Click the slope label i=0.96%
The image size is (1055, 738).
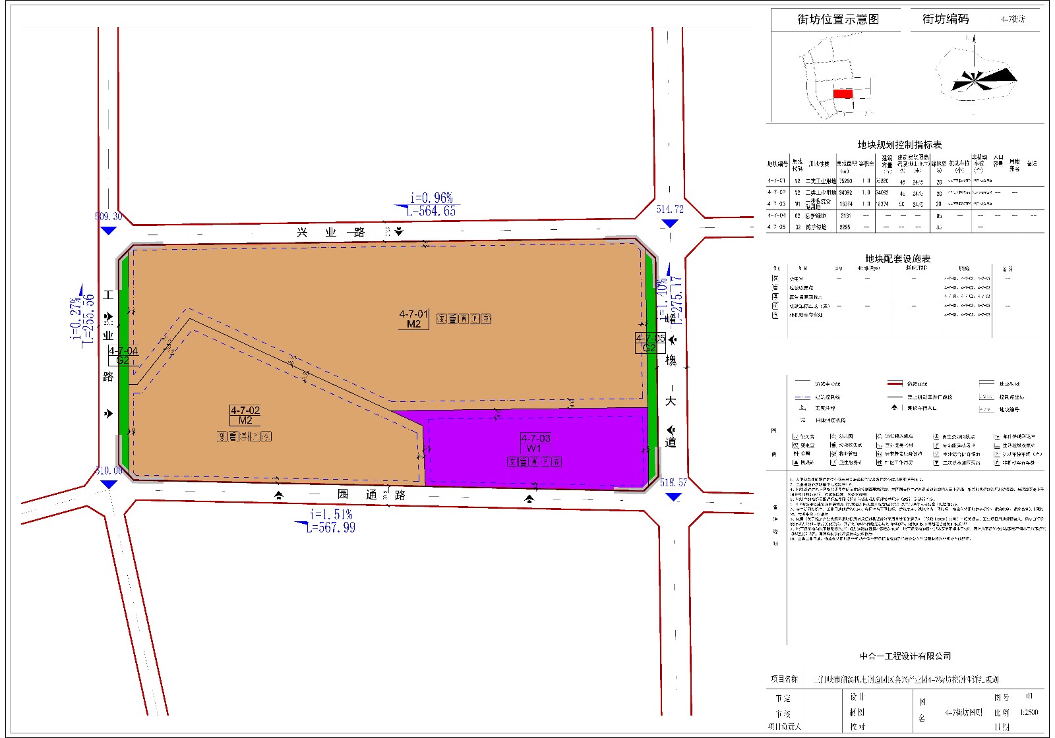431,198
